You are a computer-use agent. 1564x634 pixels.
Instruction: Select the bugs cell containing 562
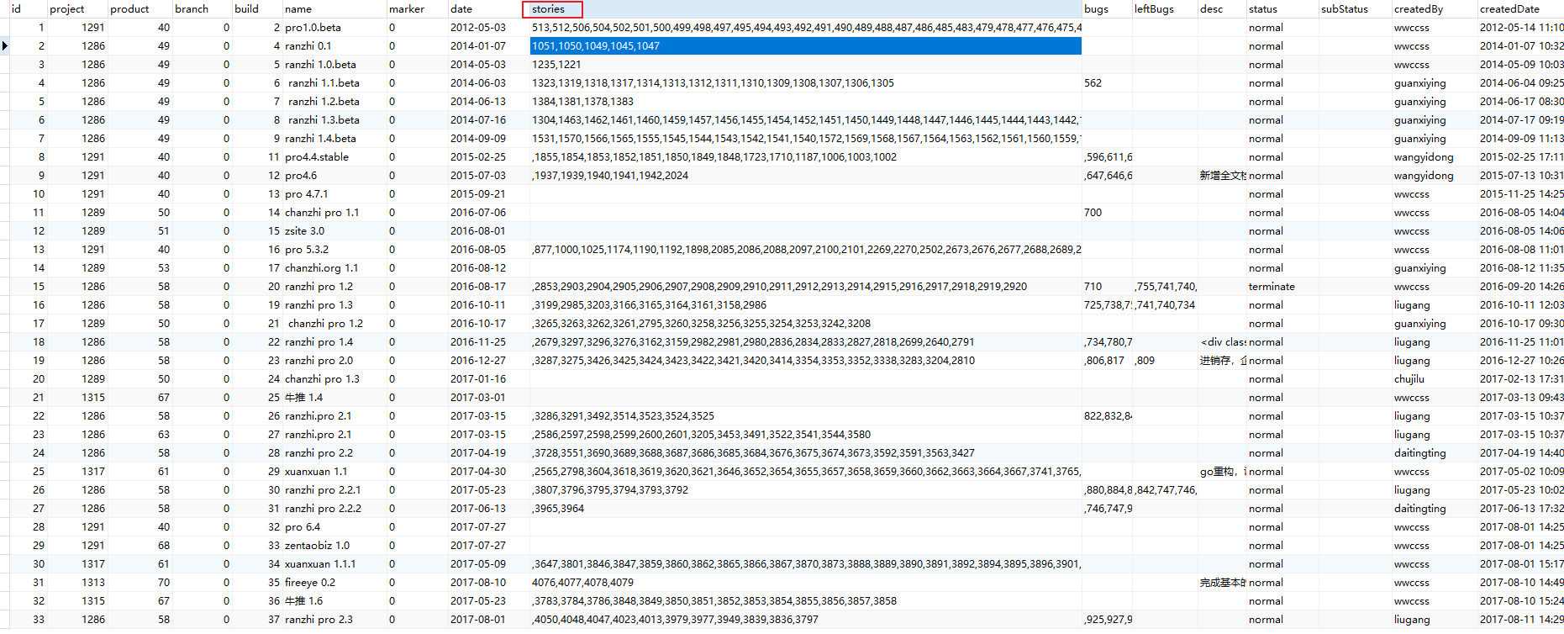pos(1093,83)
